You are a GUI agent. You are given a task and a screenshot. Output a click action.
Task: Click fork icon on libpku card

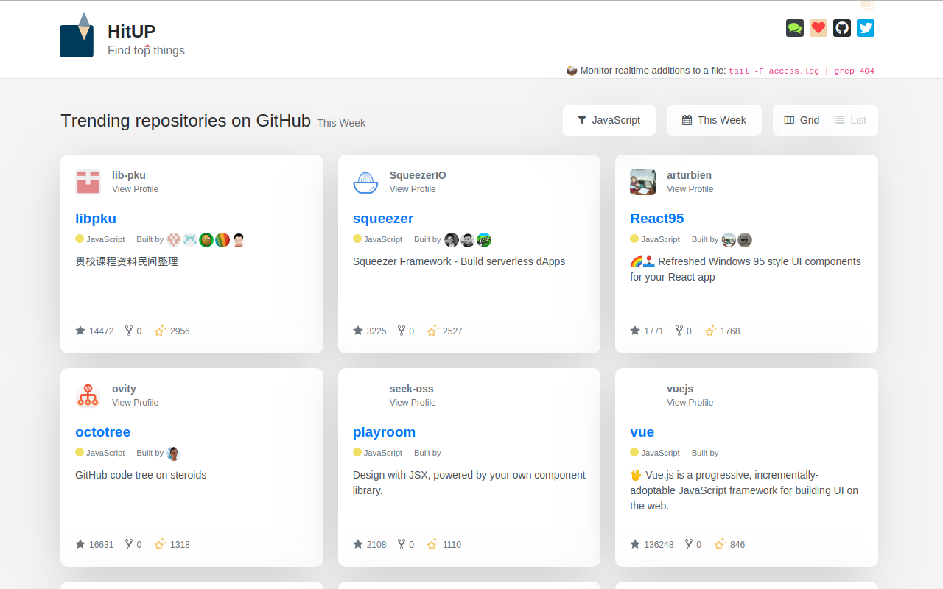tap(129, 331)
